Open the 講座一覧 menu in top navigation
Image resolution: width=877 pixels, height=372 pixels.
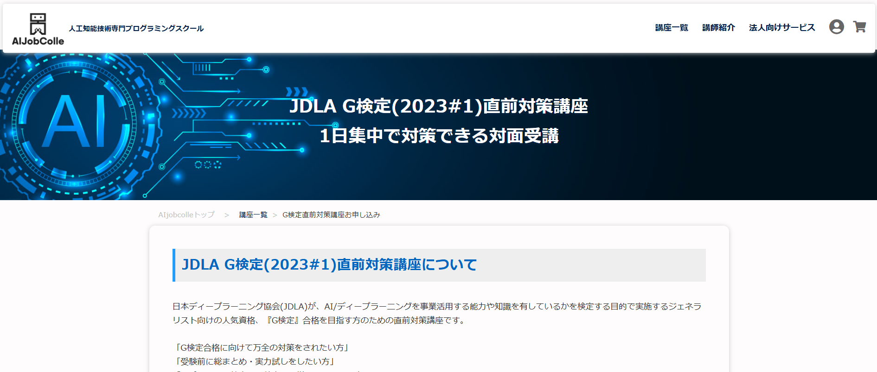coord(671,28)
